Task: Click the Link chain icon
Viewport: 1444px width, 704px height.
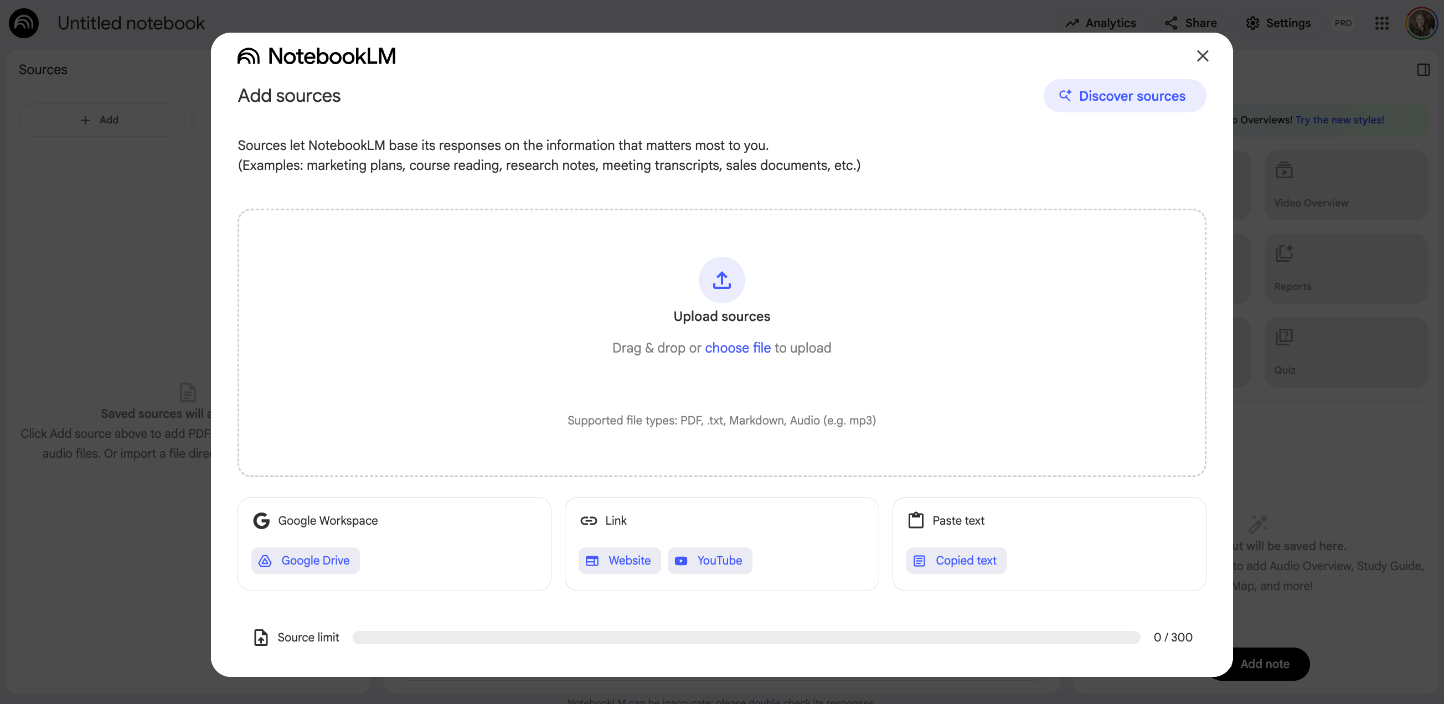Action: 588,521
